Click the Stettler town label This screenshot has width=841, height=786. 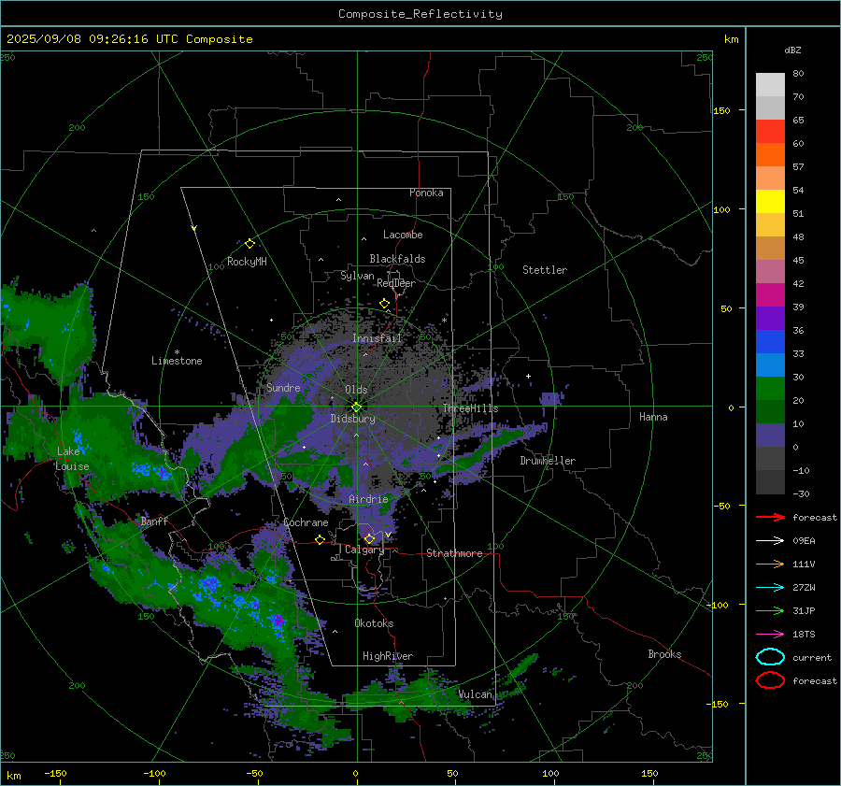545,270
